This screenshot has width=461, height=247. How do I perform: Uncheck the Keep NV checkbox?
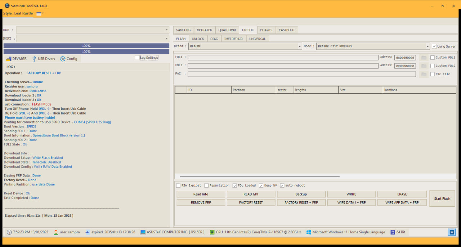(x=261, y=185)
